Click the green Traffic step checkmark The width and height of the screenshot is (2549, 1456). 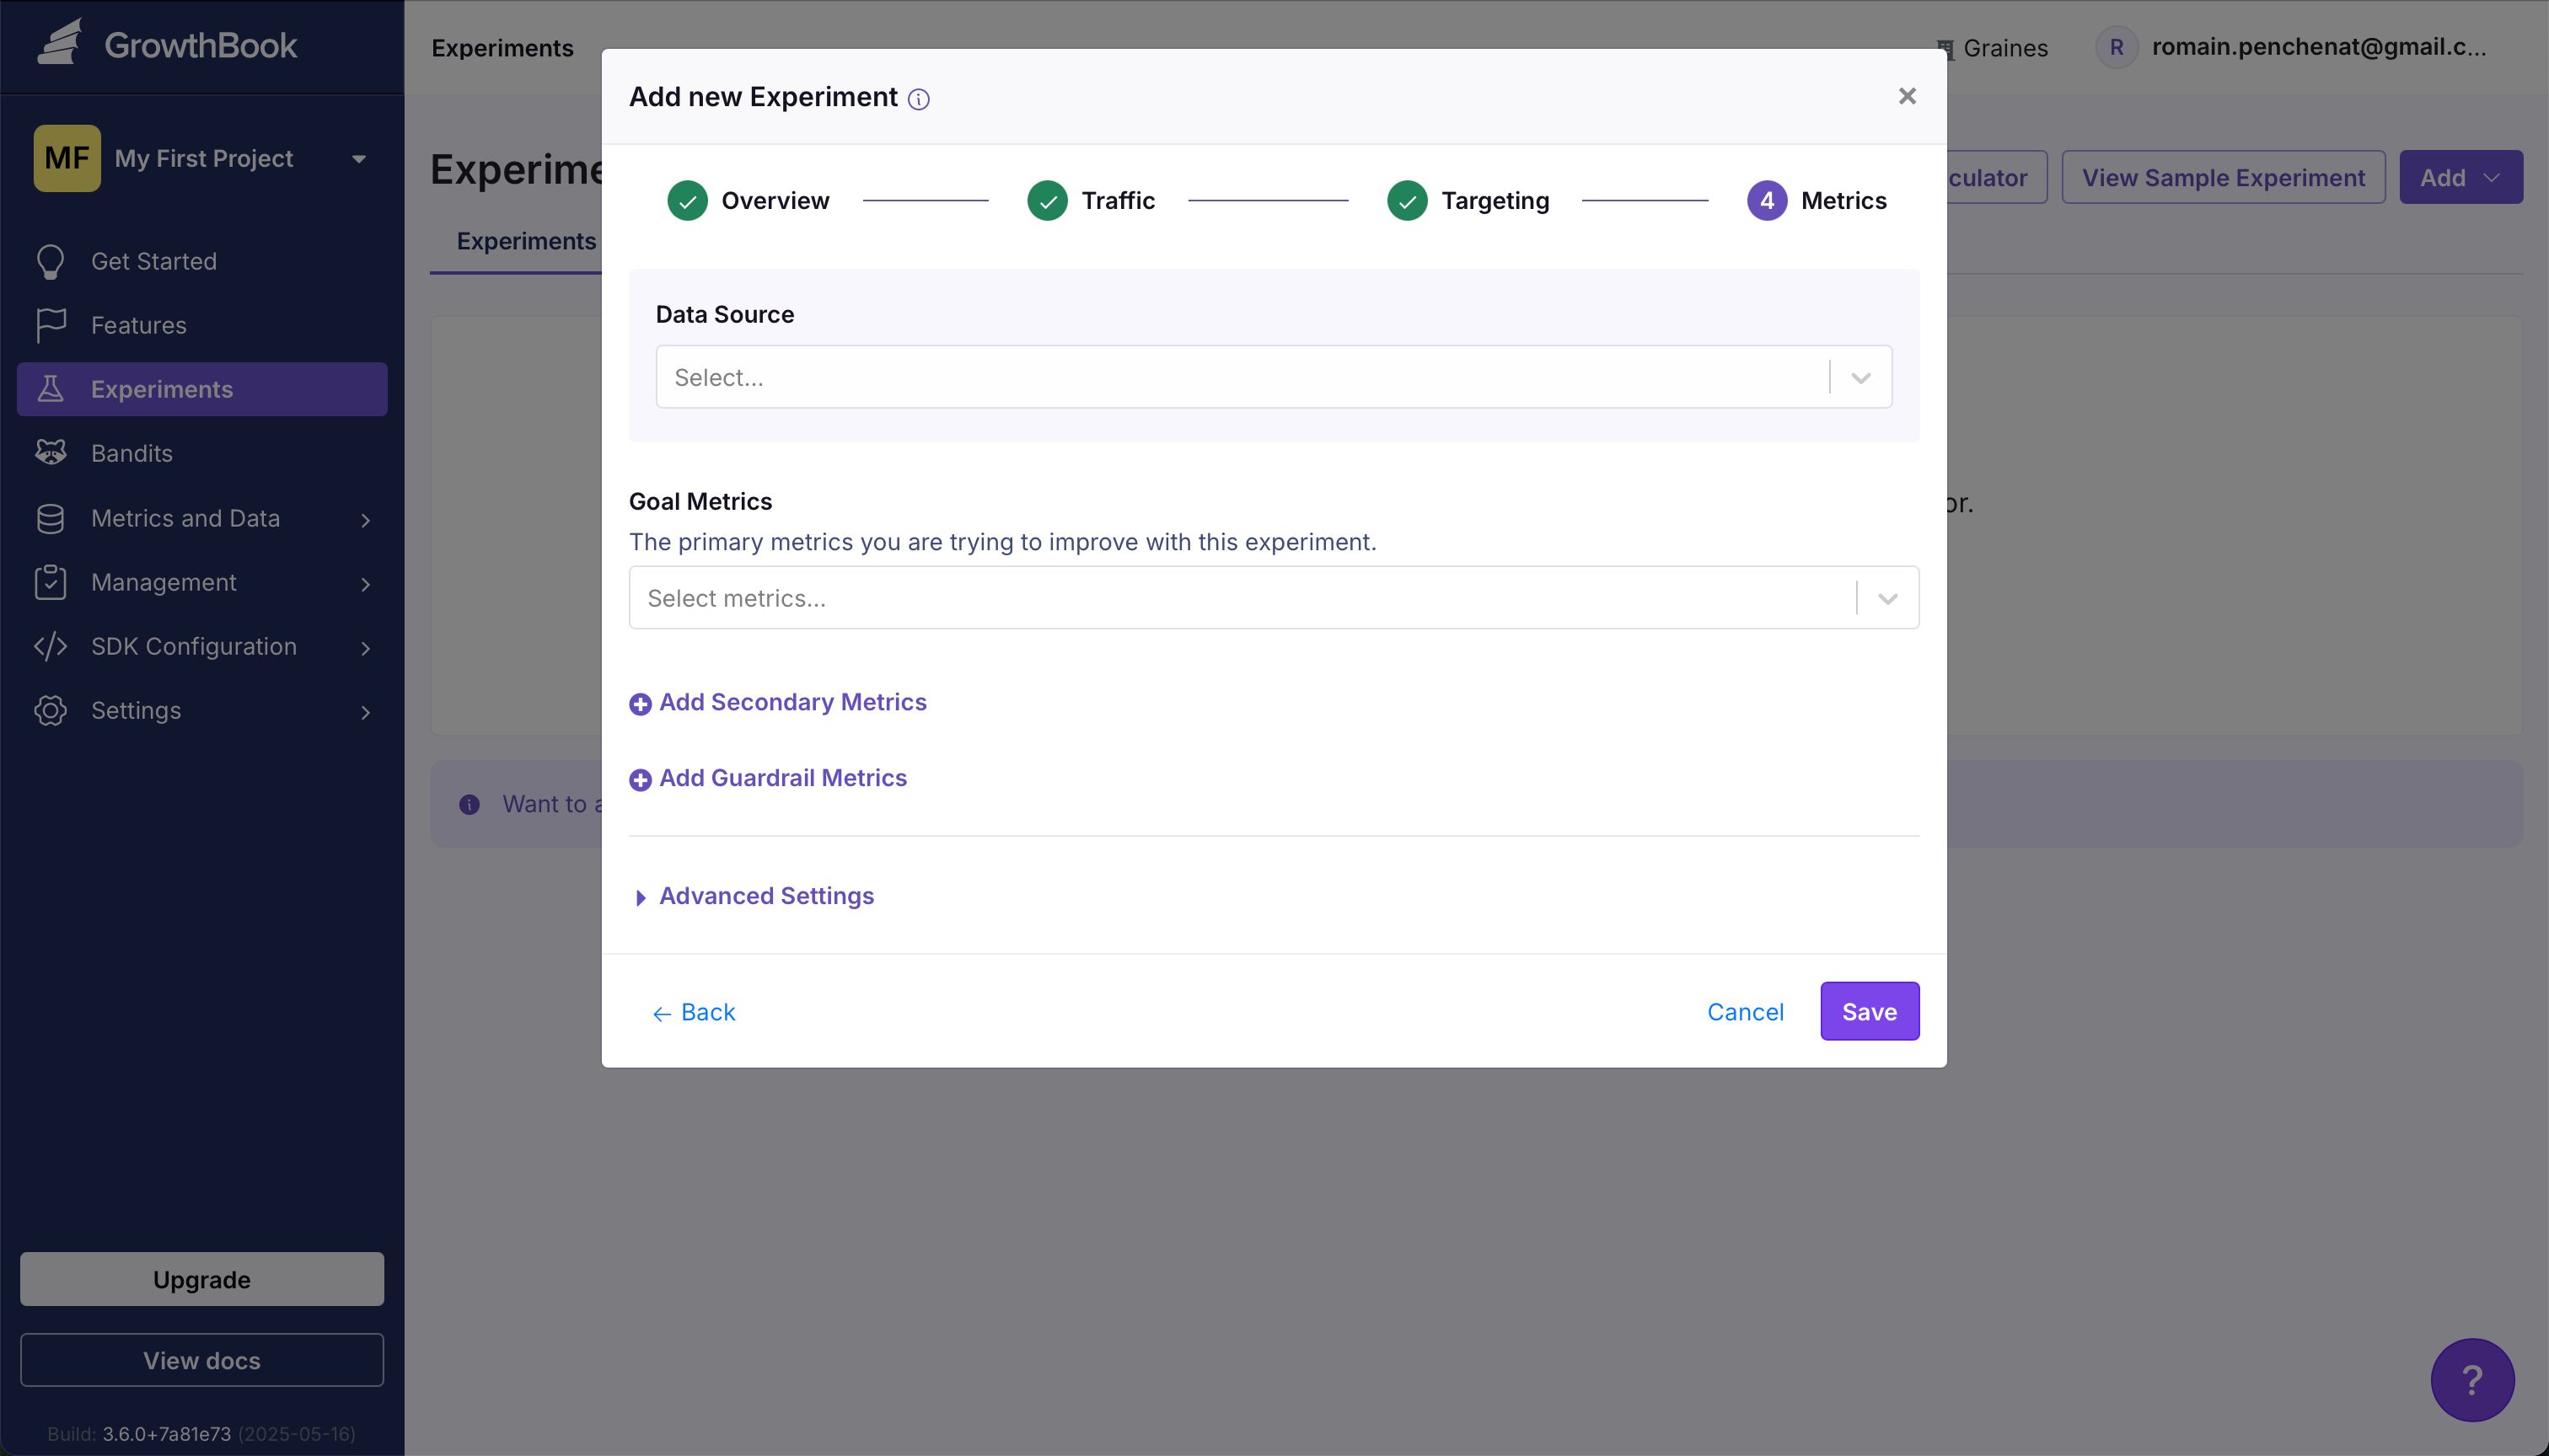point(1048,201)
